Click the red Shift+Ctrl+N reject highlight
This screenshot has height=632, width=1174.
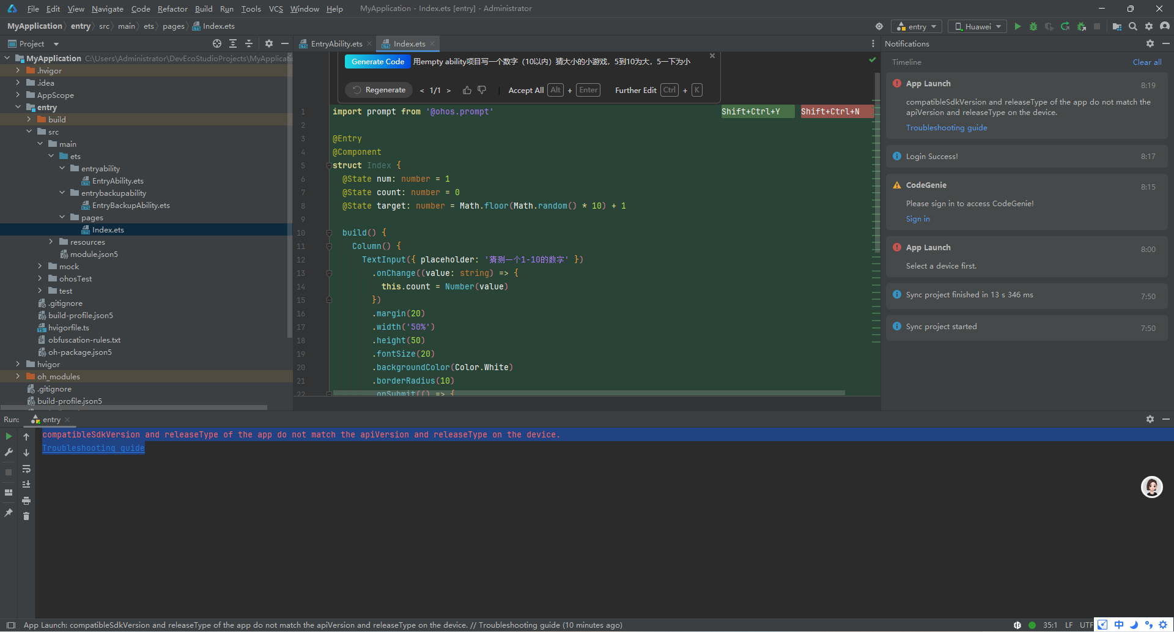[836, 111]
